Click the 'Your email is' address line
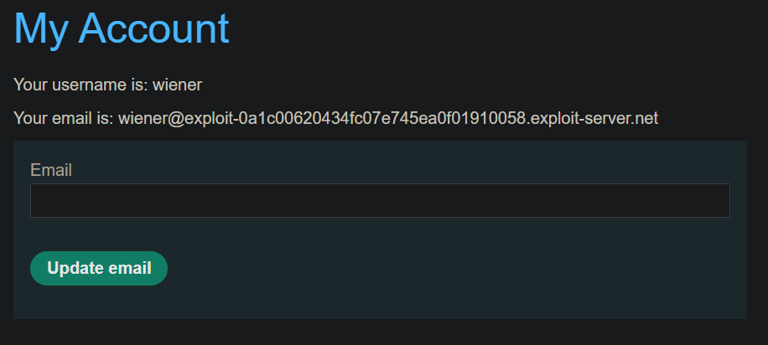Image resolution: width=768 pixels, height=345 pixels. pyautogui.click(x=336, y=118)
